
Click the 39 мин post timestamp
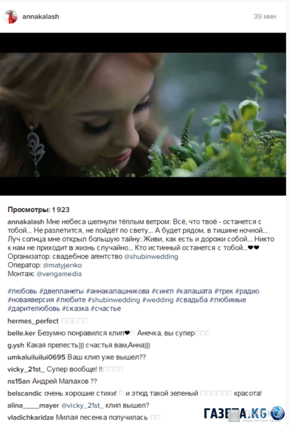(x=265, y=17)
